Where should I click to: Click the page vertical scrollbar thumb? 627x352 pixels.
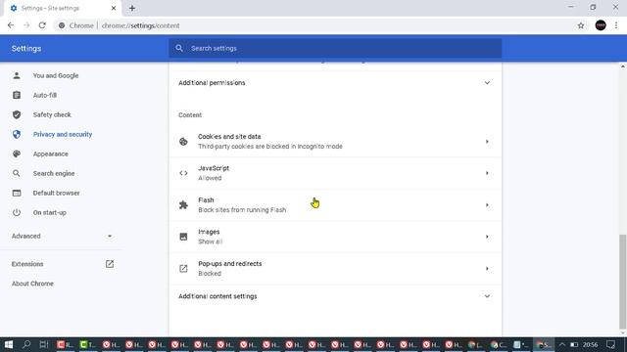pyautogui.click(x=623, y=282)
